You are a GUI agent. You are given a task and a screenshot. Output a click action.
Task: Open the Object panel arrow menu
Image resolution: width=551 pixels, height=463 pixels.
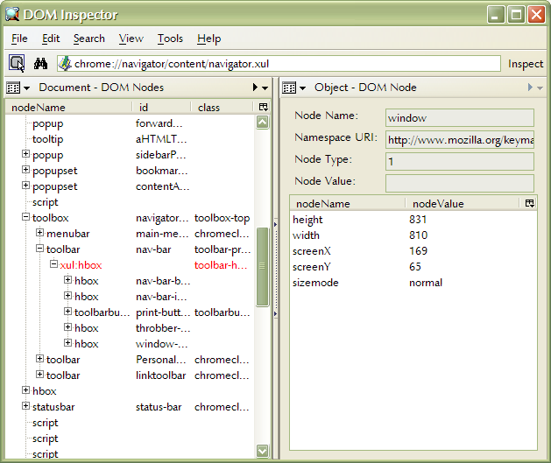(533, 88)
